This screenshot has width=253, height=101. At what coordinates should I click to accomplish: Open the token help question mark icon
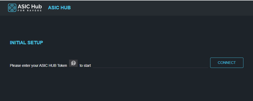tap(73, 63)
